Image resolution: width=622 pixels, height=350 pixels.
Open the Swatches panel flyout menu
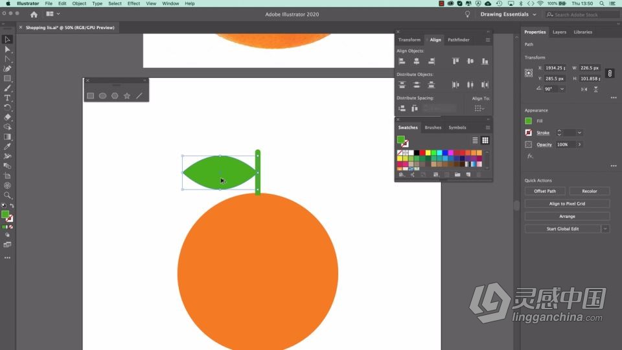coord(487,128)
